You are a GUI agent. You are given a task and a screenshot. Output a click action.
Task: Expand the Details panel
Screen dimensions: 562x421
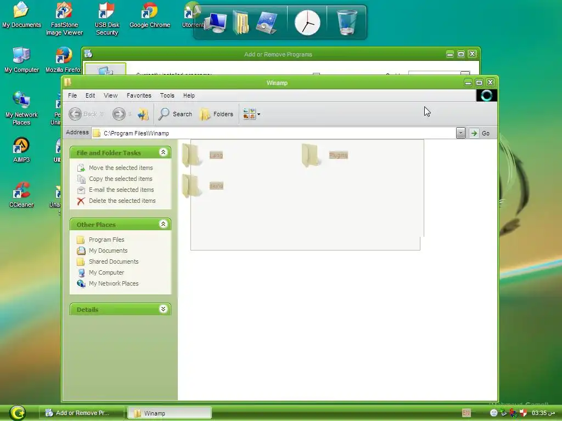pyautogui.click(x=163, y=309)
